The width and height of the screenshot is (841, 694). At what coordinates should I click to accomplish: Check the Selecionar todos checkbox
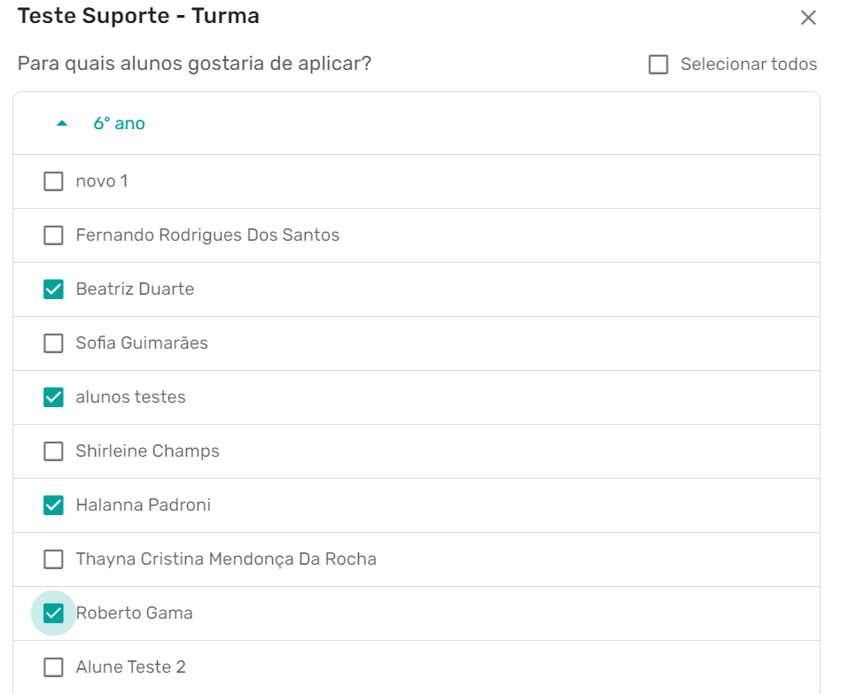(x=658, y=65)
